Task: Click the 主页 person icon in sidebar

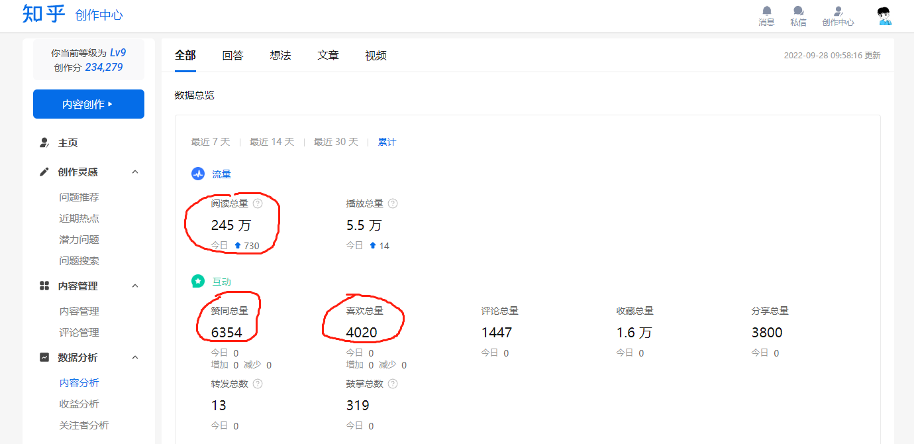Action: pos(44,142)
